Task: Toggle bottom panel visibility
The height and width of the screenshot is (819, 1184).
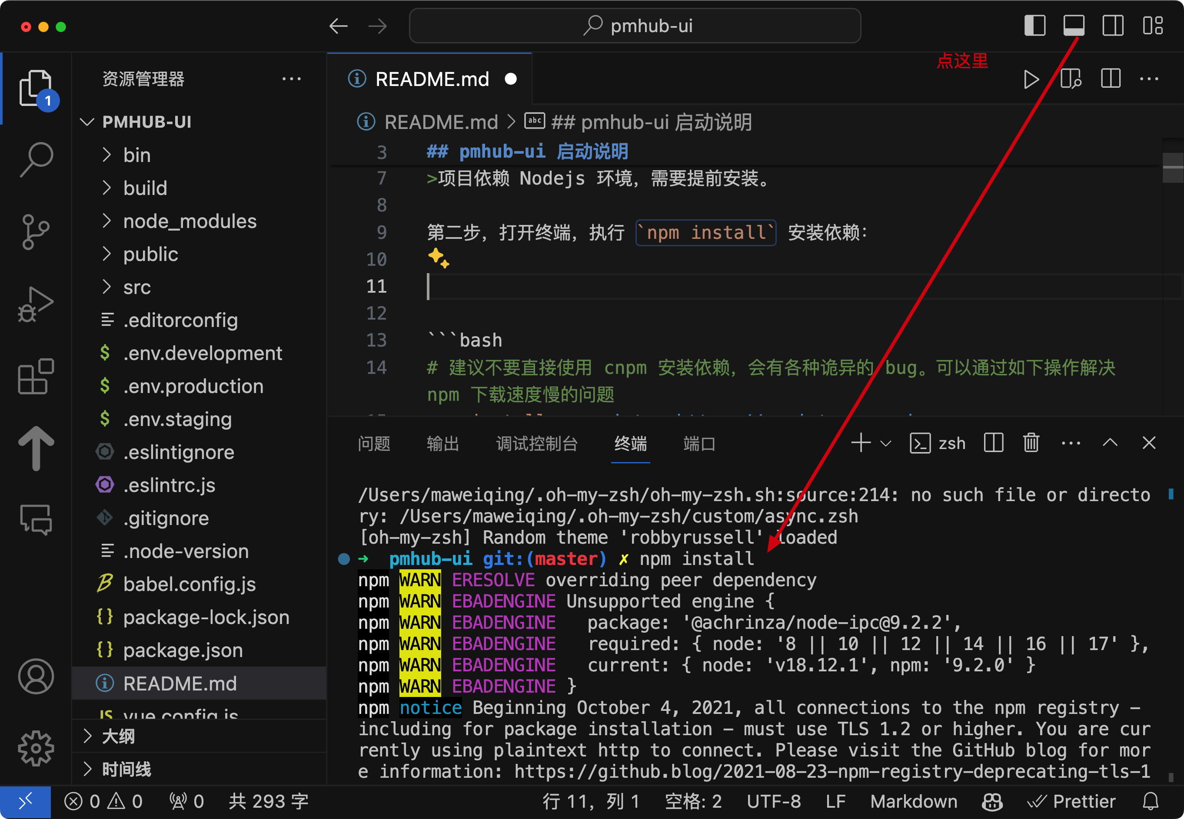Action: click(x=1074, y=26)
